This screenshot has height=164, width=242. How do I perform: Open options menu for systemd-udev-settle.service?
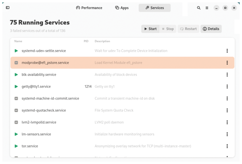click(227, 51)
